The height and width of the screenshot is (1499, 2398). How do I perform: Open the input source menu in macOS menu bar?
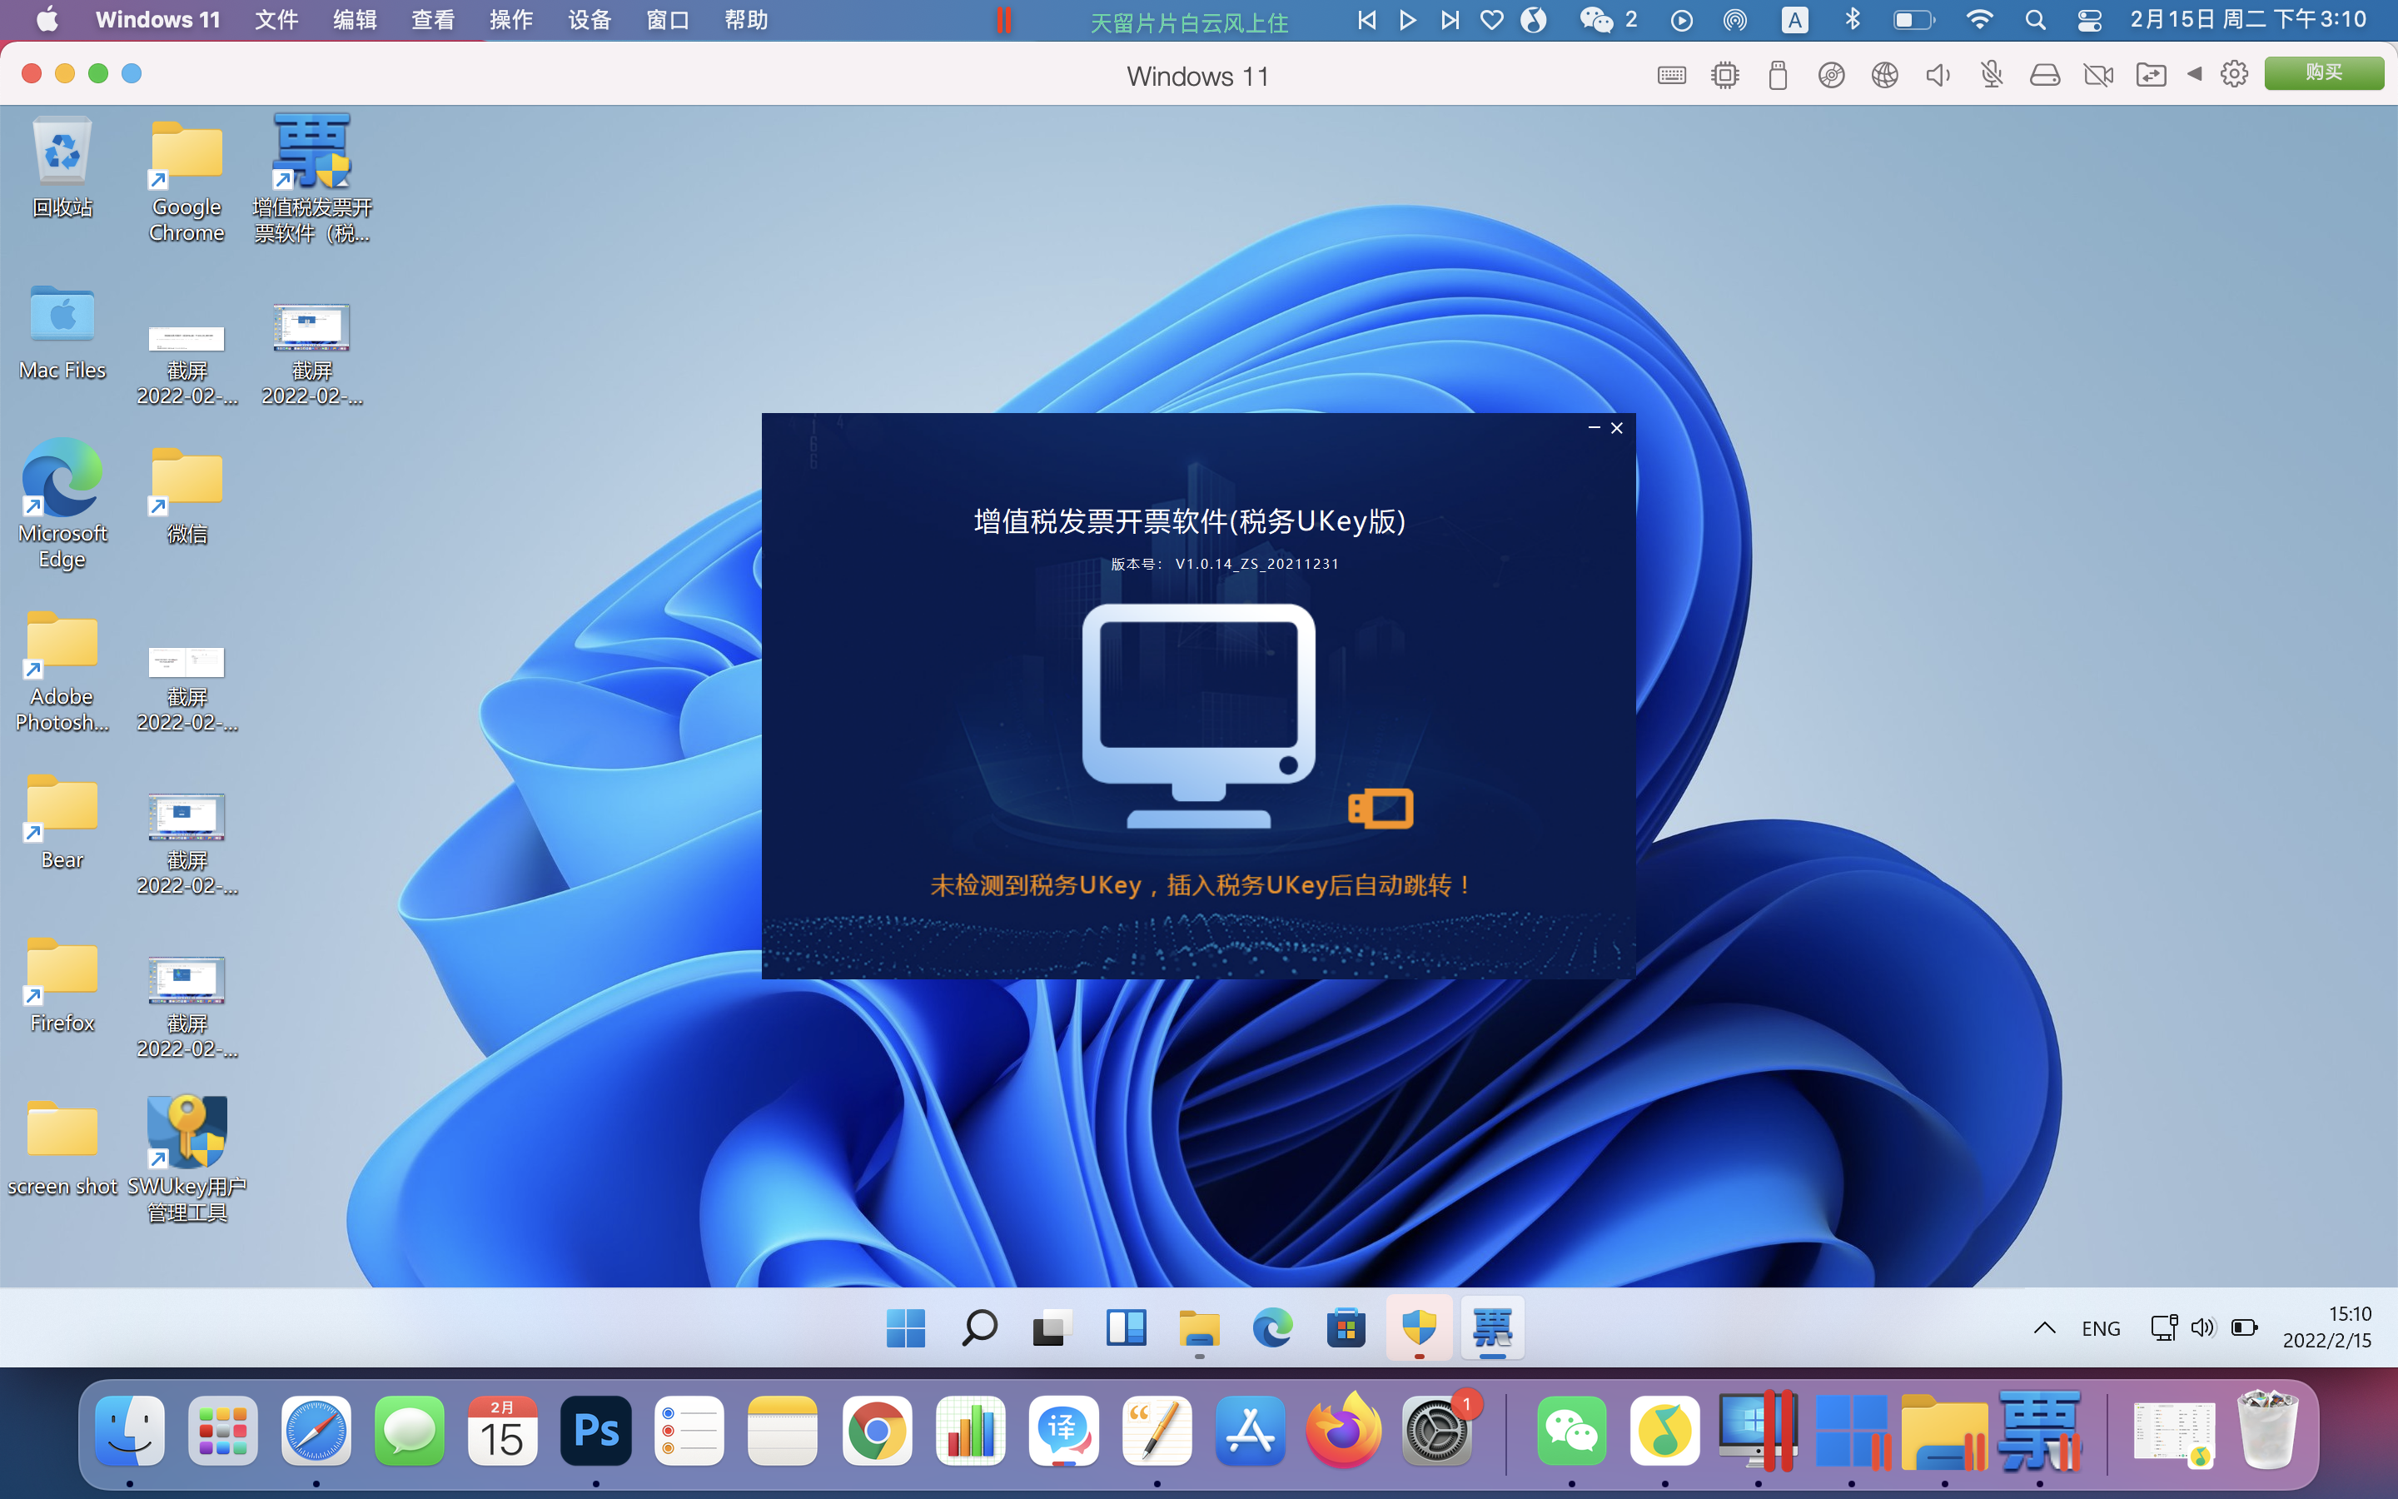point(1795,19)
